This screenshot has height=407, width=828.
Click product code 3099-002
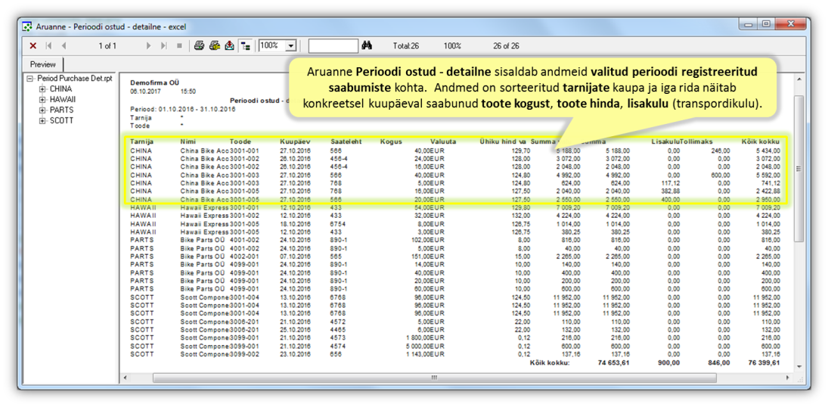245,353
